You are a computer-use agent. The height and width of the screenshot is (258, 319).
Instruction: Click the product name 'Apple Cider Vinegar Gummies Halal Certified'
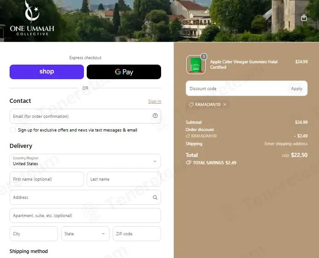244,65
